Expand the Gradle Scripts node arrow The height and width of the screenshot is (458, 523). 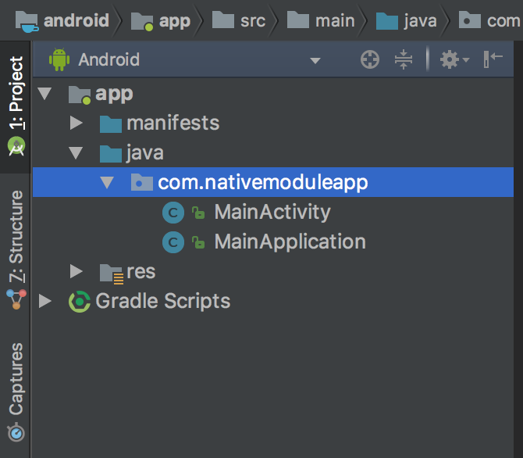tap(45, 301)
